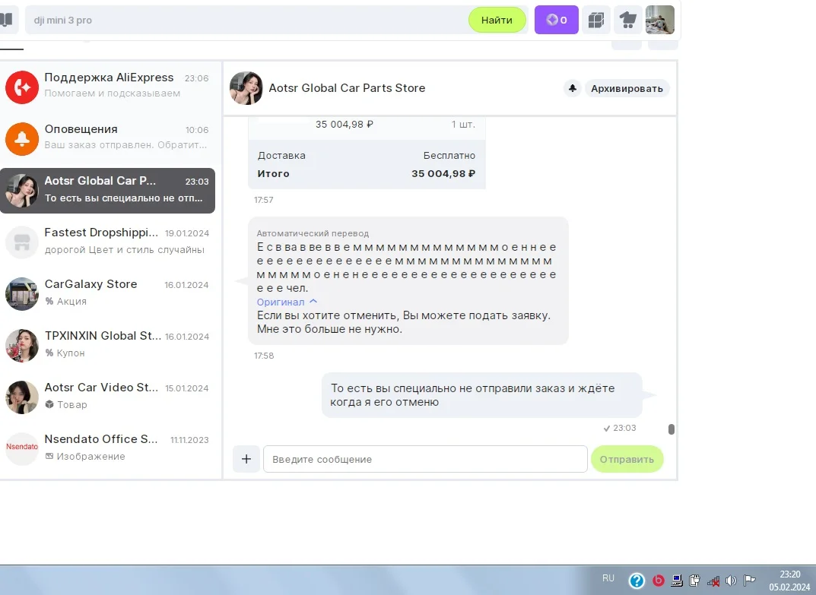Open Nsendato Office S... conversation
Screen dimensions: 816x595
pyautogui.click(x=108, y=449)
